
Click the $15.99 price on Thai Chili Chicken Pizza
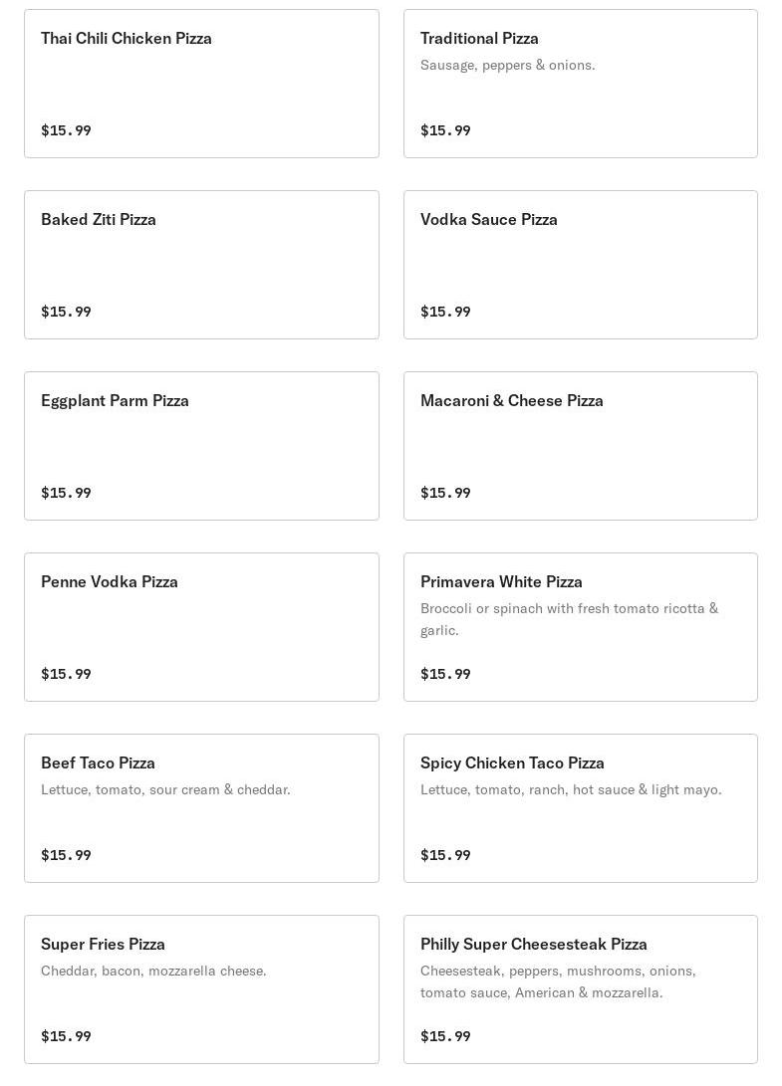click(x=66, y=130)
